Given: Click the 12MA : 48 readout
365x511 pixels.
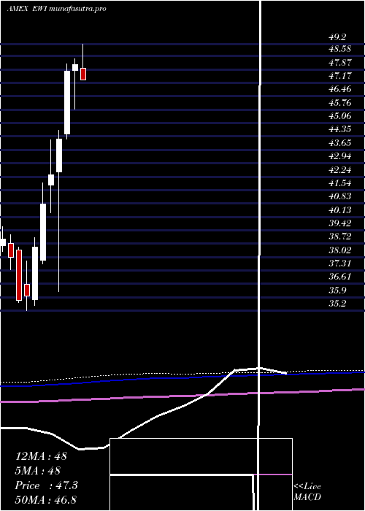Looking at the screenshot, I should pyautogui.click(x=41, y=456).
